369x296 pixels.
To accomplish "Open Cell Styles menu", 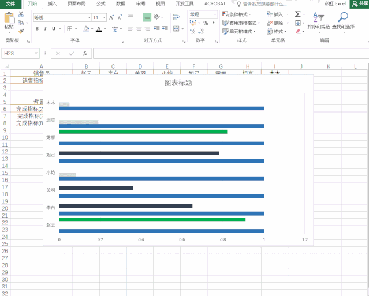I will coord(238,31).
